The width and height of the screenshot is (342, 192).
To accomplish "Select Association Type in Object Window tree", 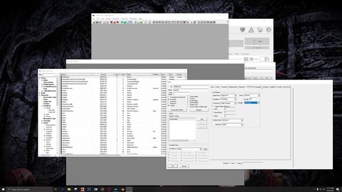I will point(50,97).
